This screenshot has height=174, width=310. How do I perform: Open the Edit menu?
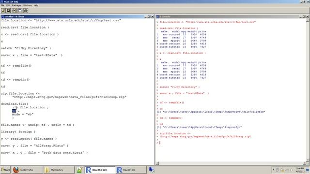8,5
